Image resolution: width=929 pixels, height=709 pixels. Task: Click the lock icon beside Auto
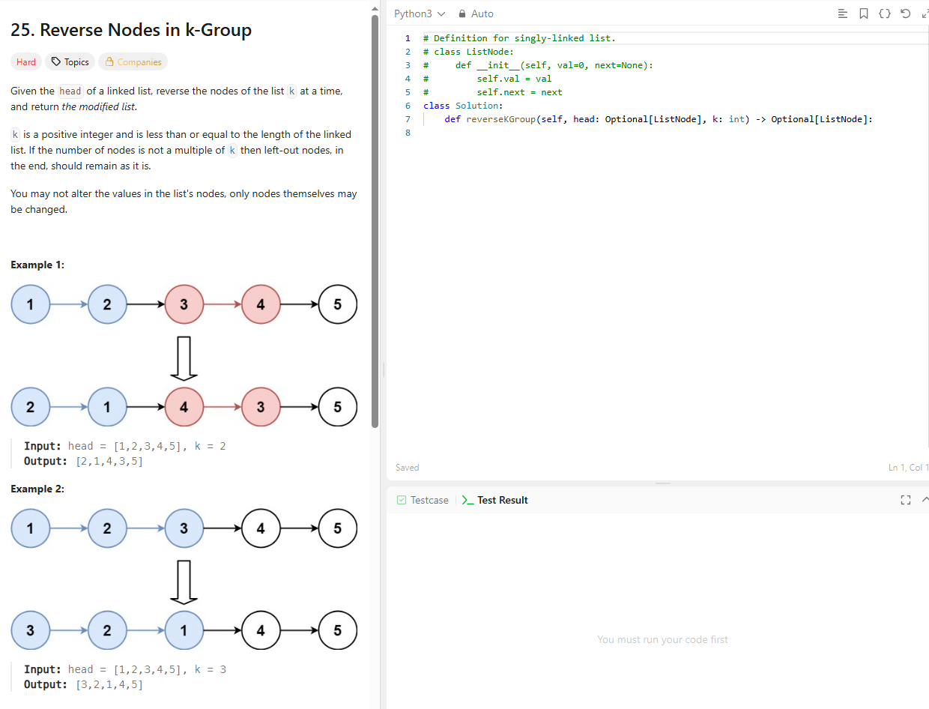click(462, 13)
